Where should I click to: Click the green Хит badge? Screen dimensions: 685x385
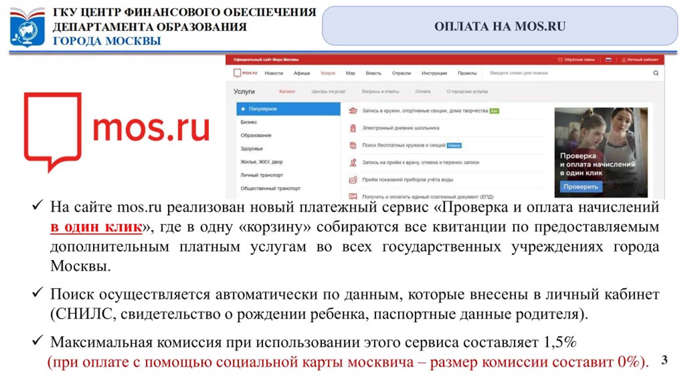(x=494, y=111)
